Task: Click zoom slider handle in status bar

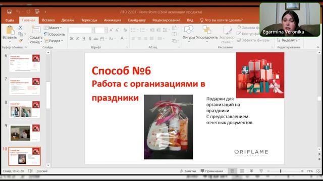Action: pos(281,171)
